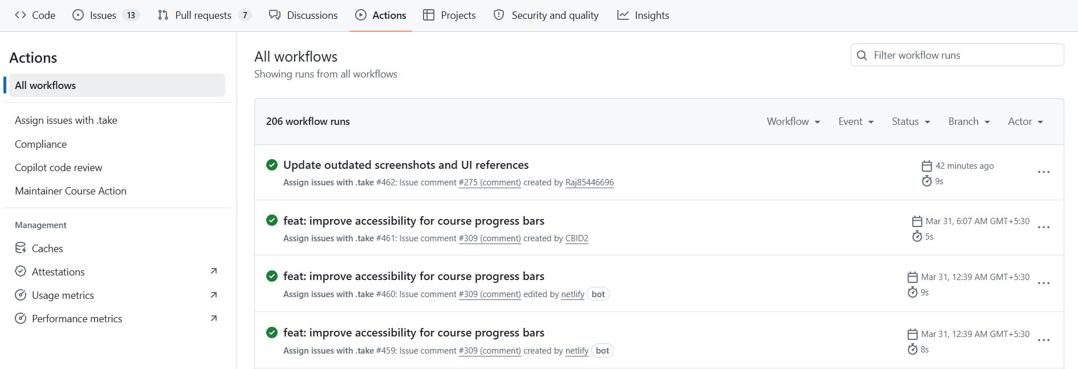The height and width of the screenshot is (369, 1078).
Task: Click external link arrow beside Attestations
Action: 214,271
